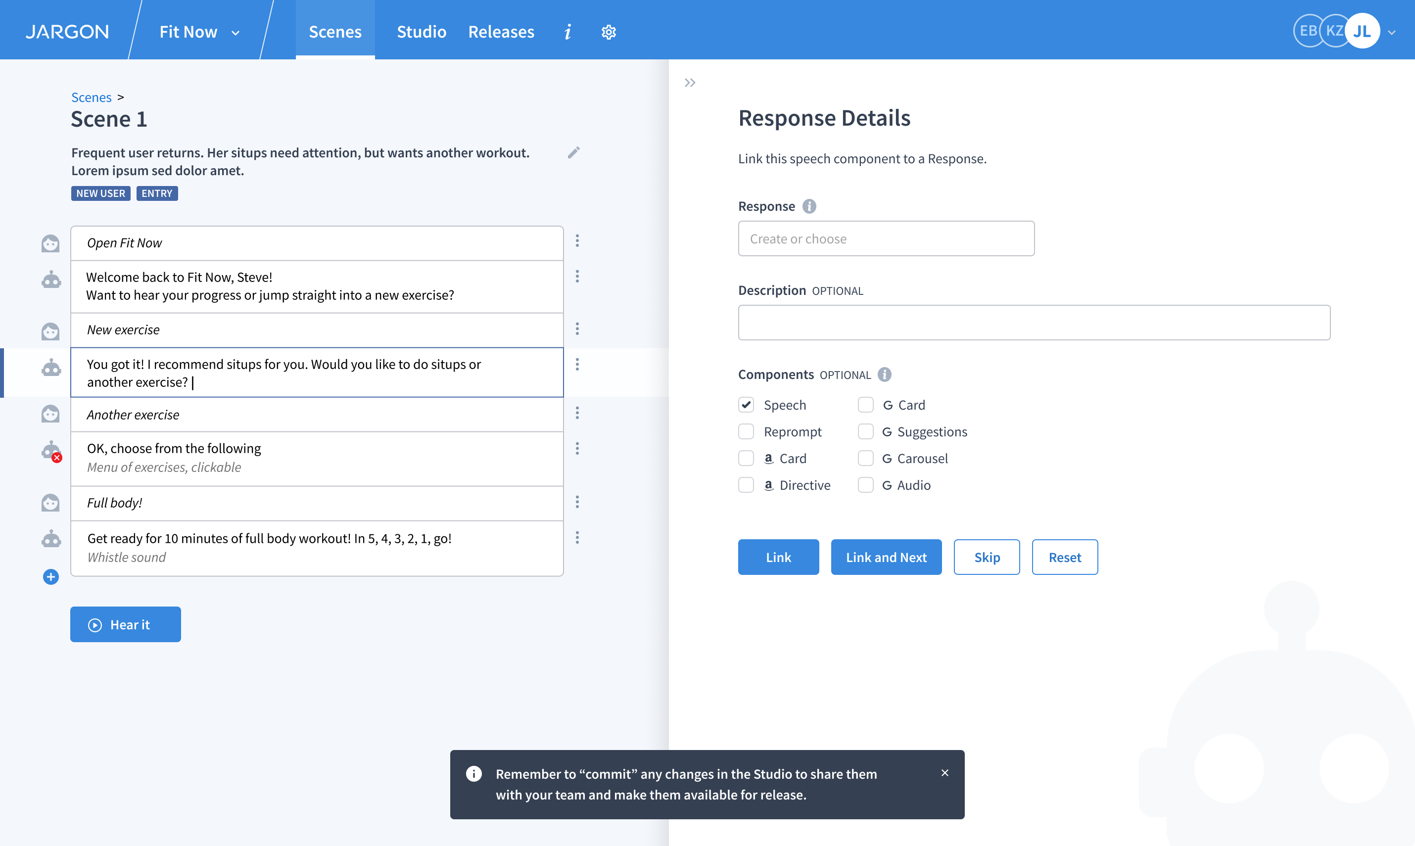
Task: Click the blue plus icon to add a line
Action: click(x=51, y=577)
